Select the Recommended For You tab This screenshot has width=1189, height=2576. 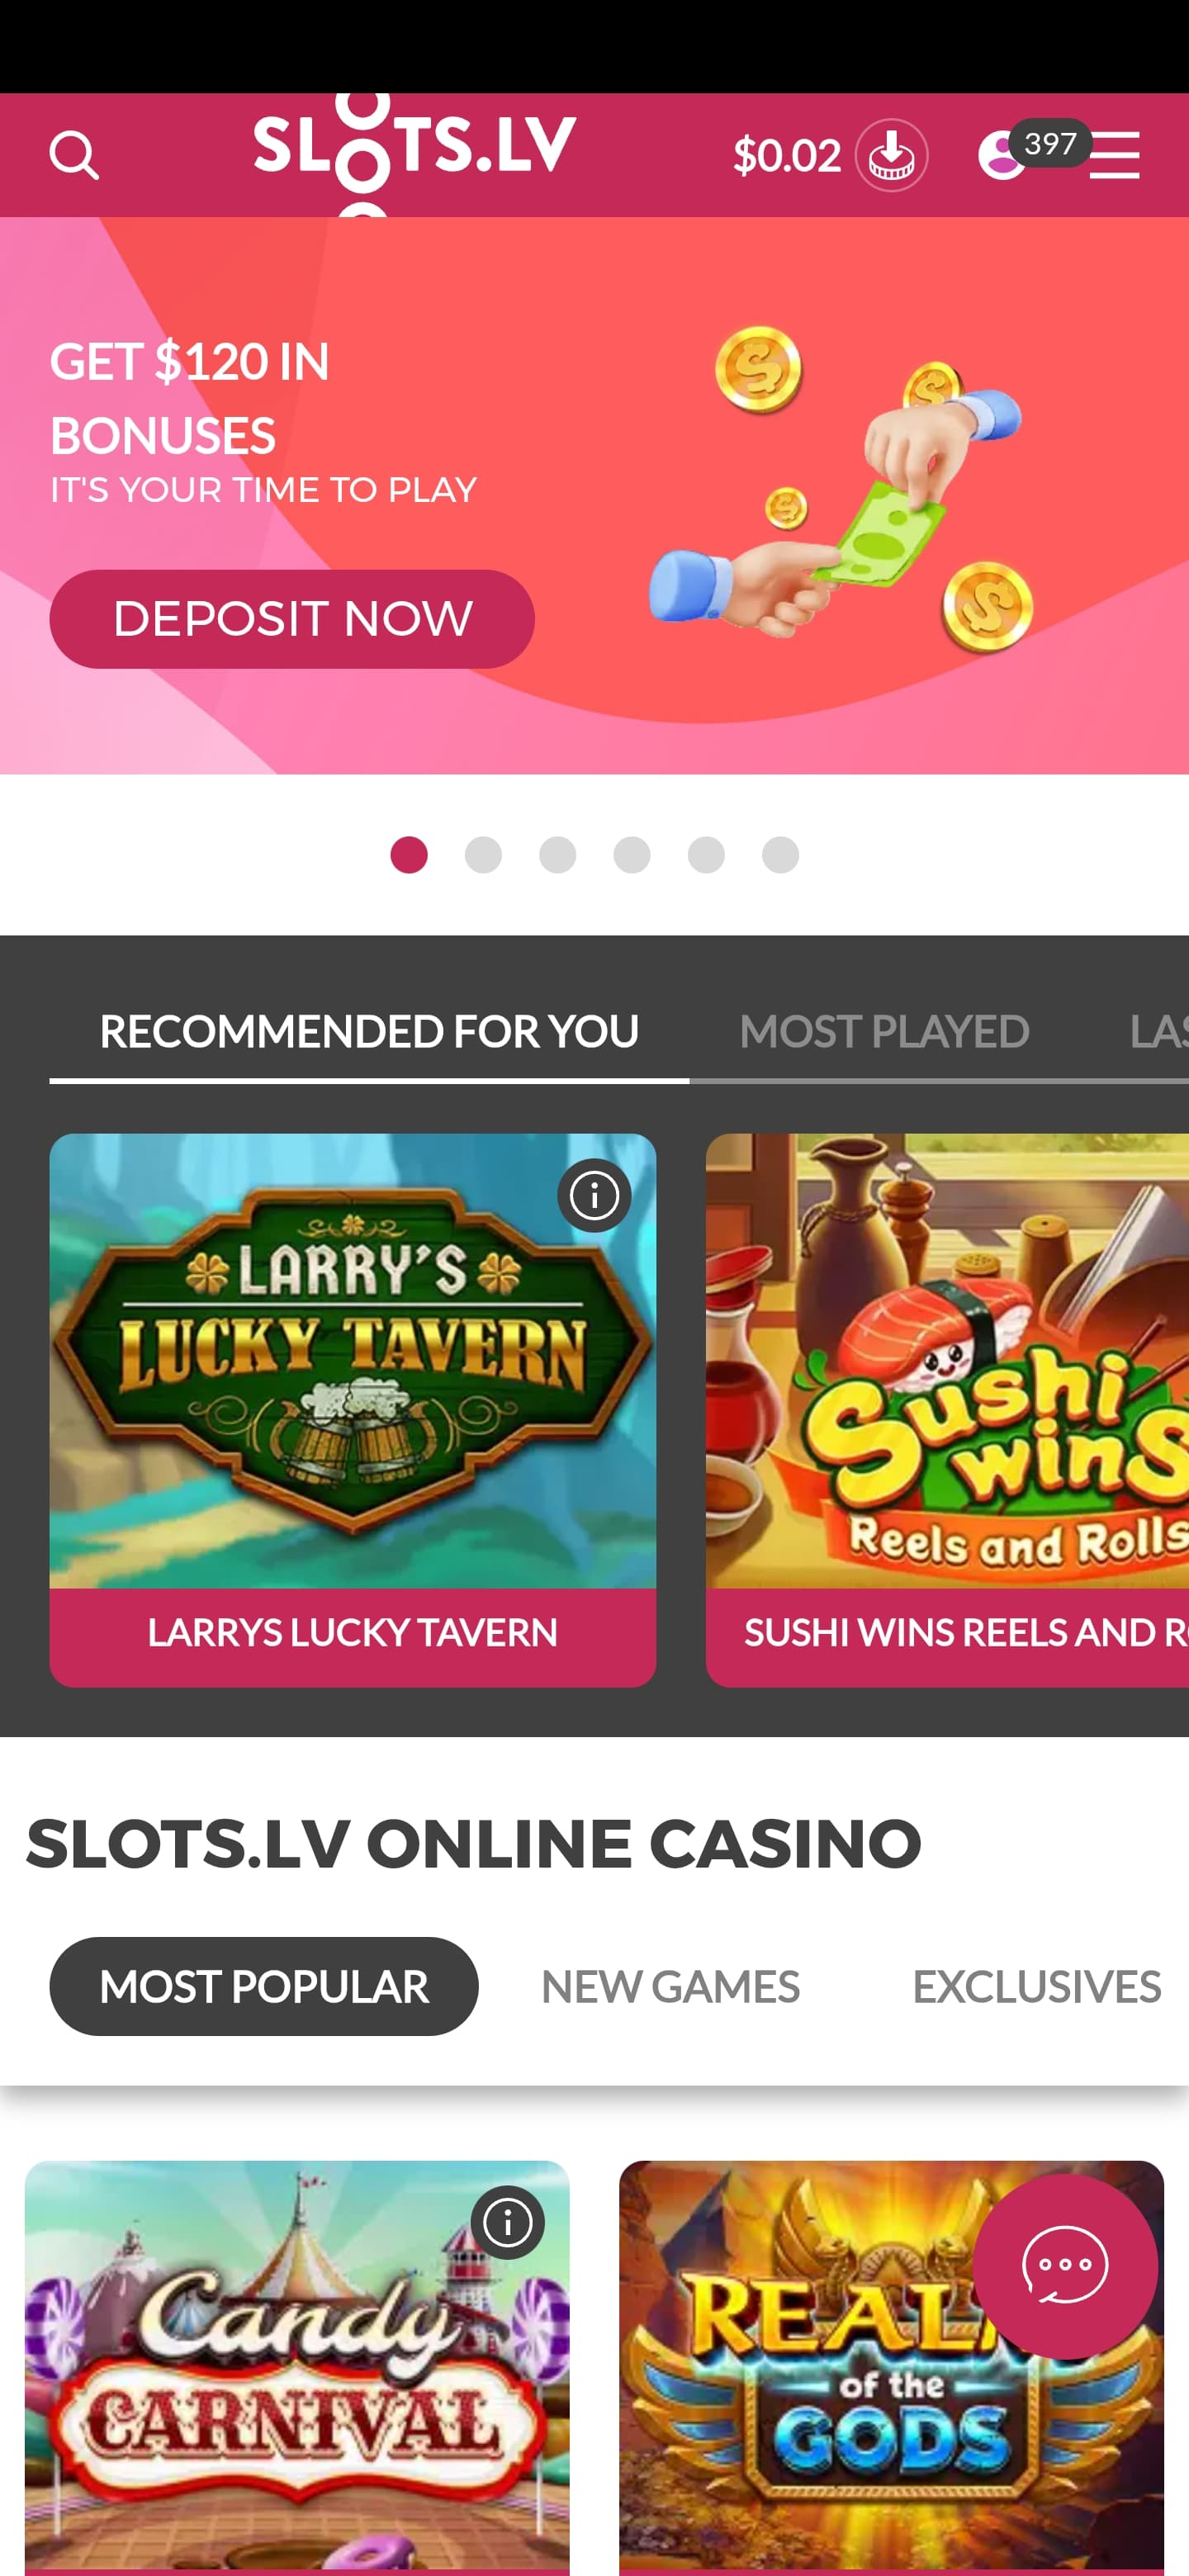(x=369, y=1032)
